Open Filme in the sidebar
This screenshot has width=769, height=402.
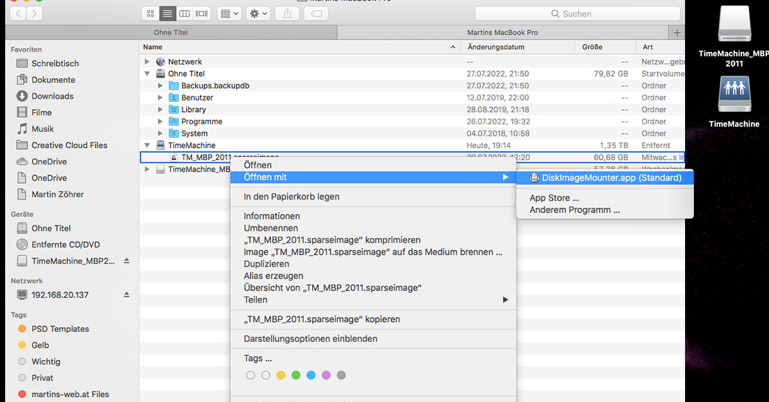tap(42, 113)
